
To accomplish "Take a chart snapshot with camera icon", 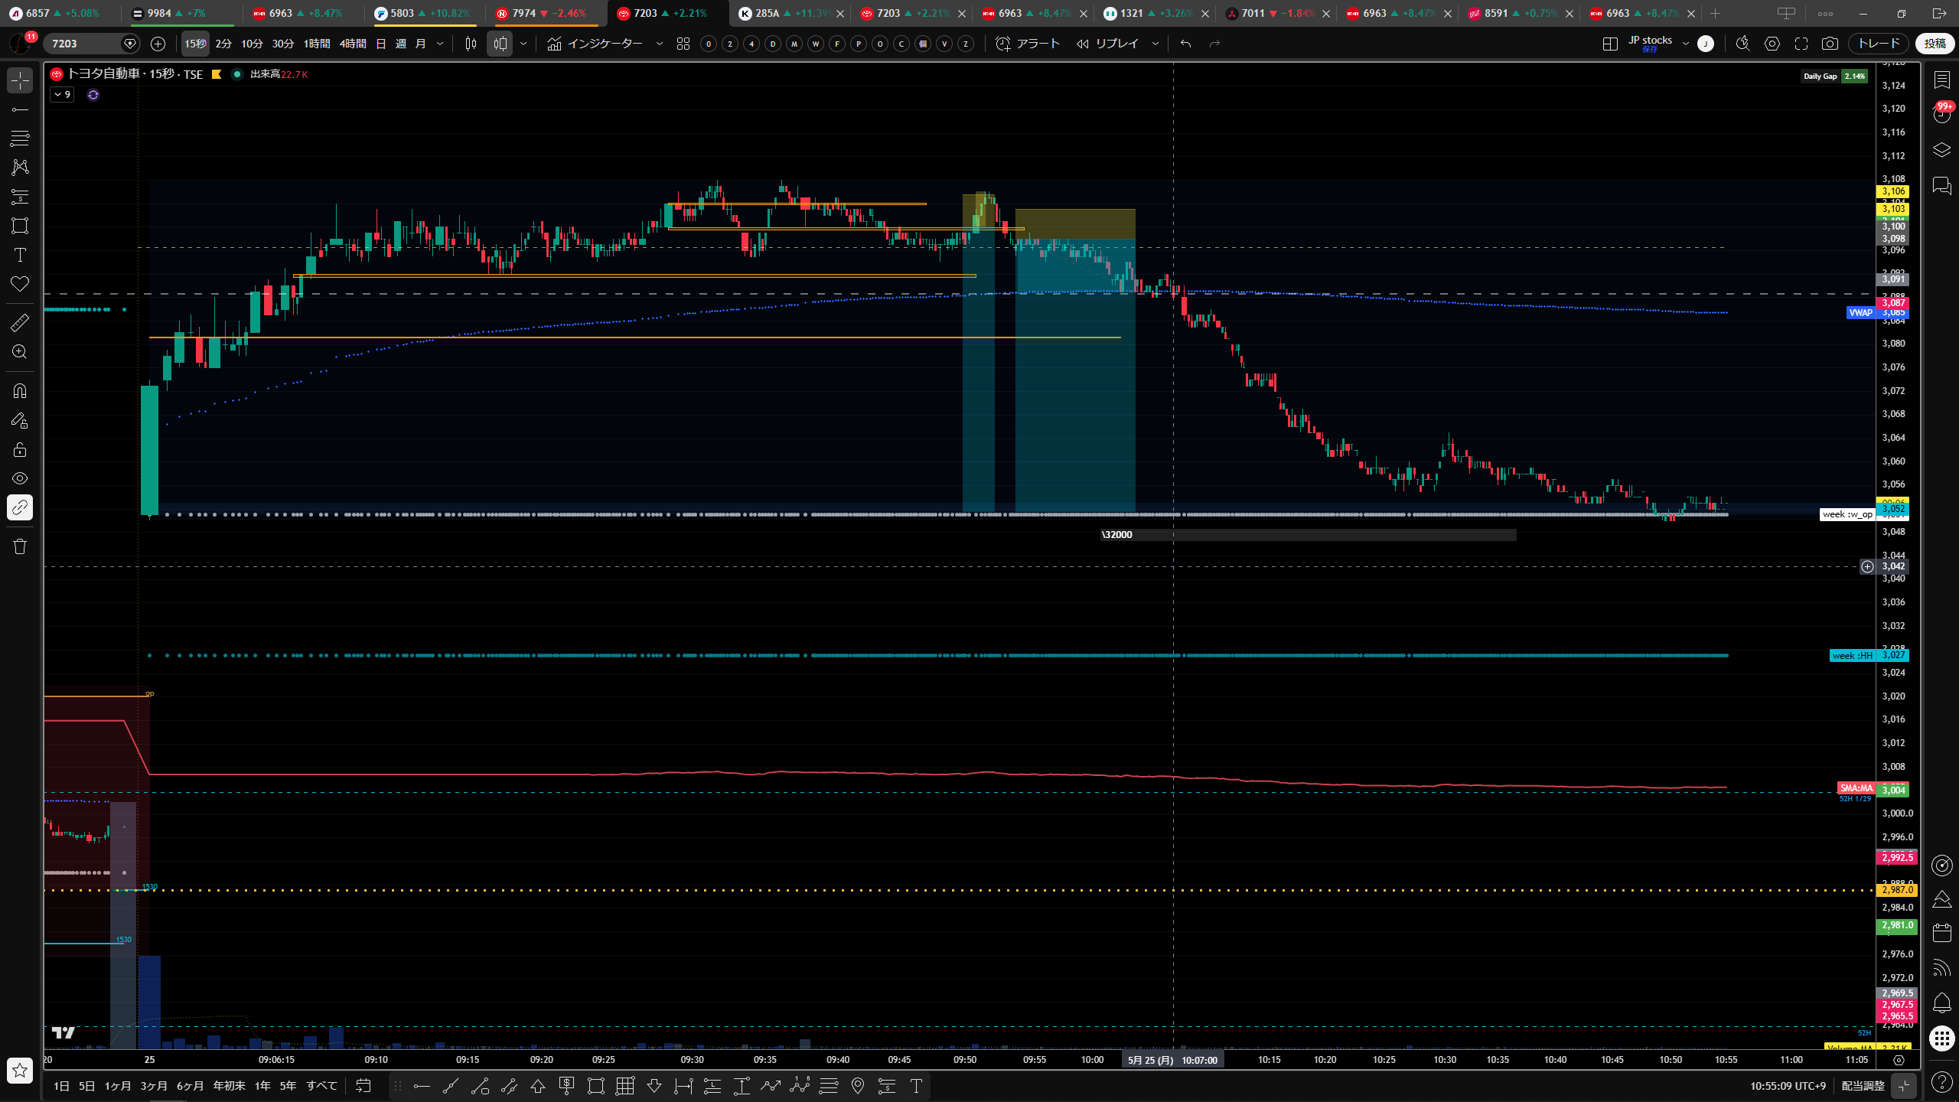I will tap(1830, 44).
